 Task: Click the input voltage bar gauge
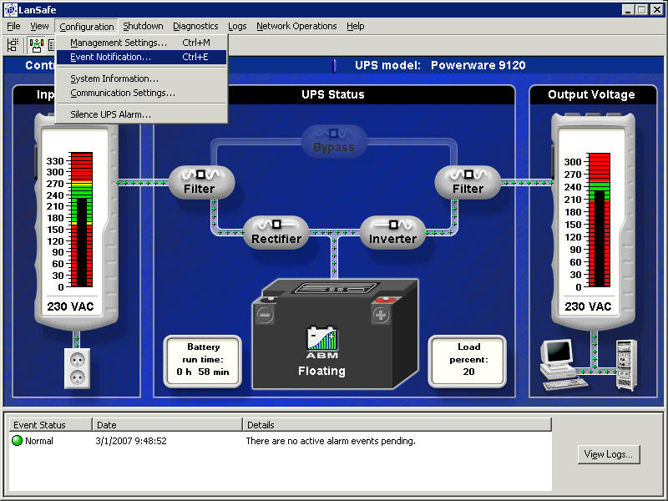(x=81, y=220)
